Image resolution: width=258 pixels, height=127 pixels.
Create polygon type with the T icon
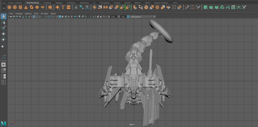pyautogui.click(x=63, y=7)
